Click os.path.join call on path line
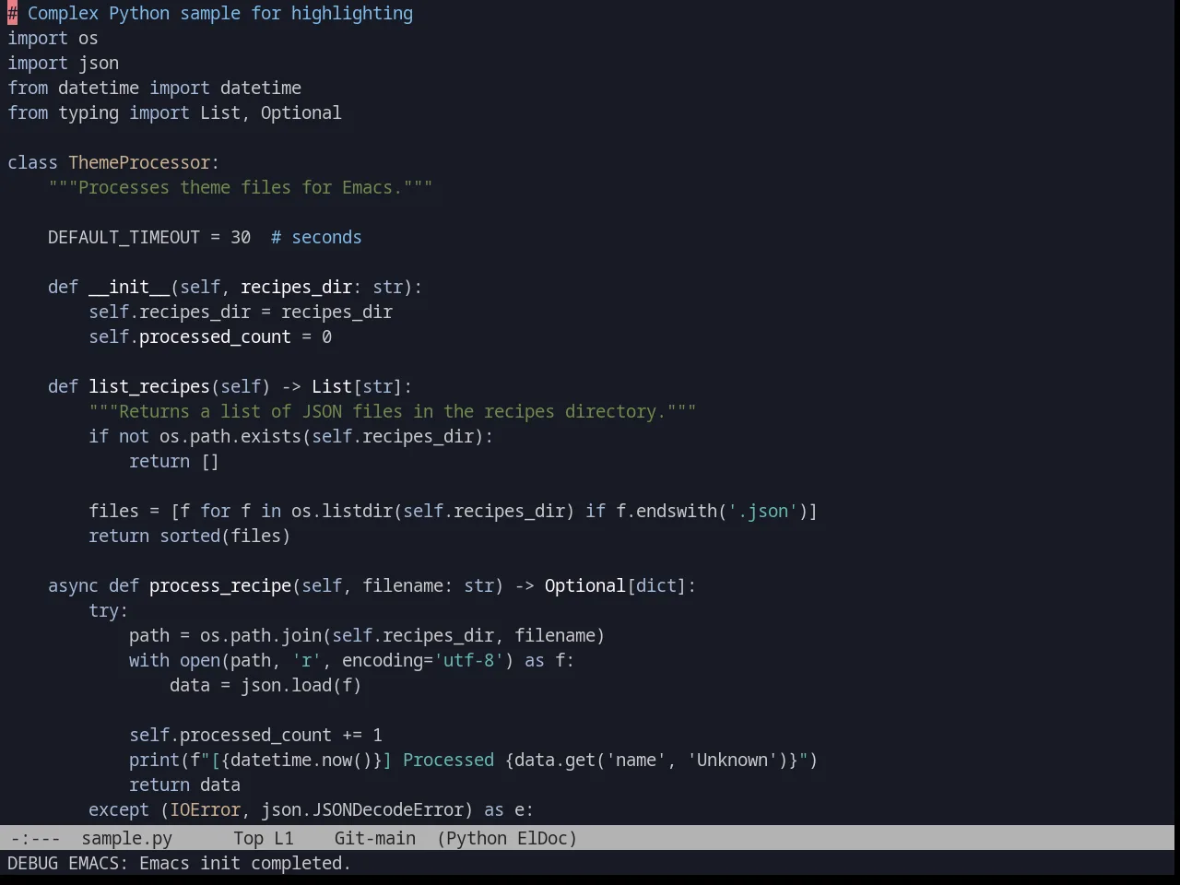 click(x=261, y=635)
